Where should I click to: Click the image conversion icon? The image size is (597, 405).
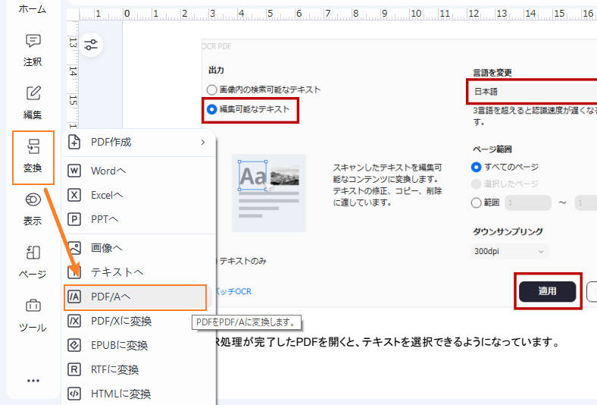click(74, 248)
